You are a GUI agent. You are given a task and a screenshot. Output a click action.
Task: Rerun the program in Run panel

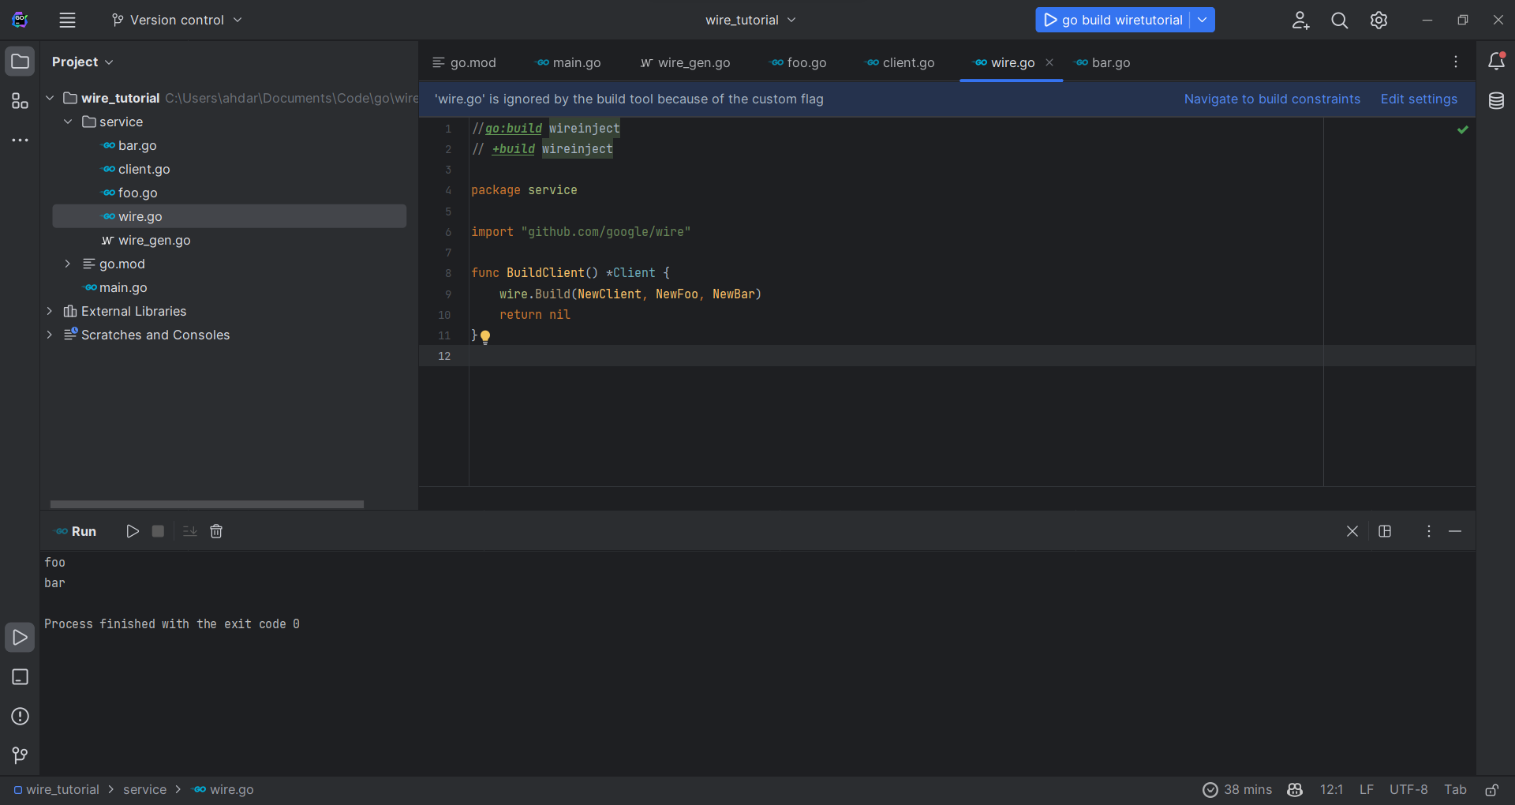pos(133,531)
